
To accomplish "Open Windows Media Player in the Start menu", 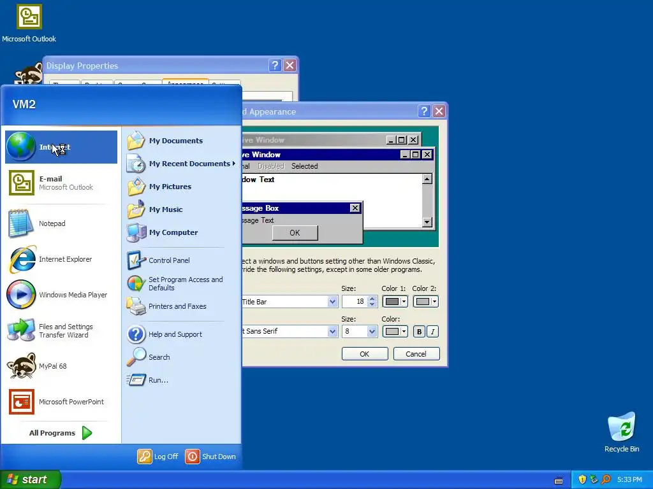I will coord(61,295).
